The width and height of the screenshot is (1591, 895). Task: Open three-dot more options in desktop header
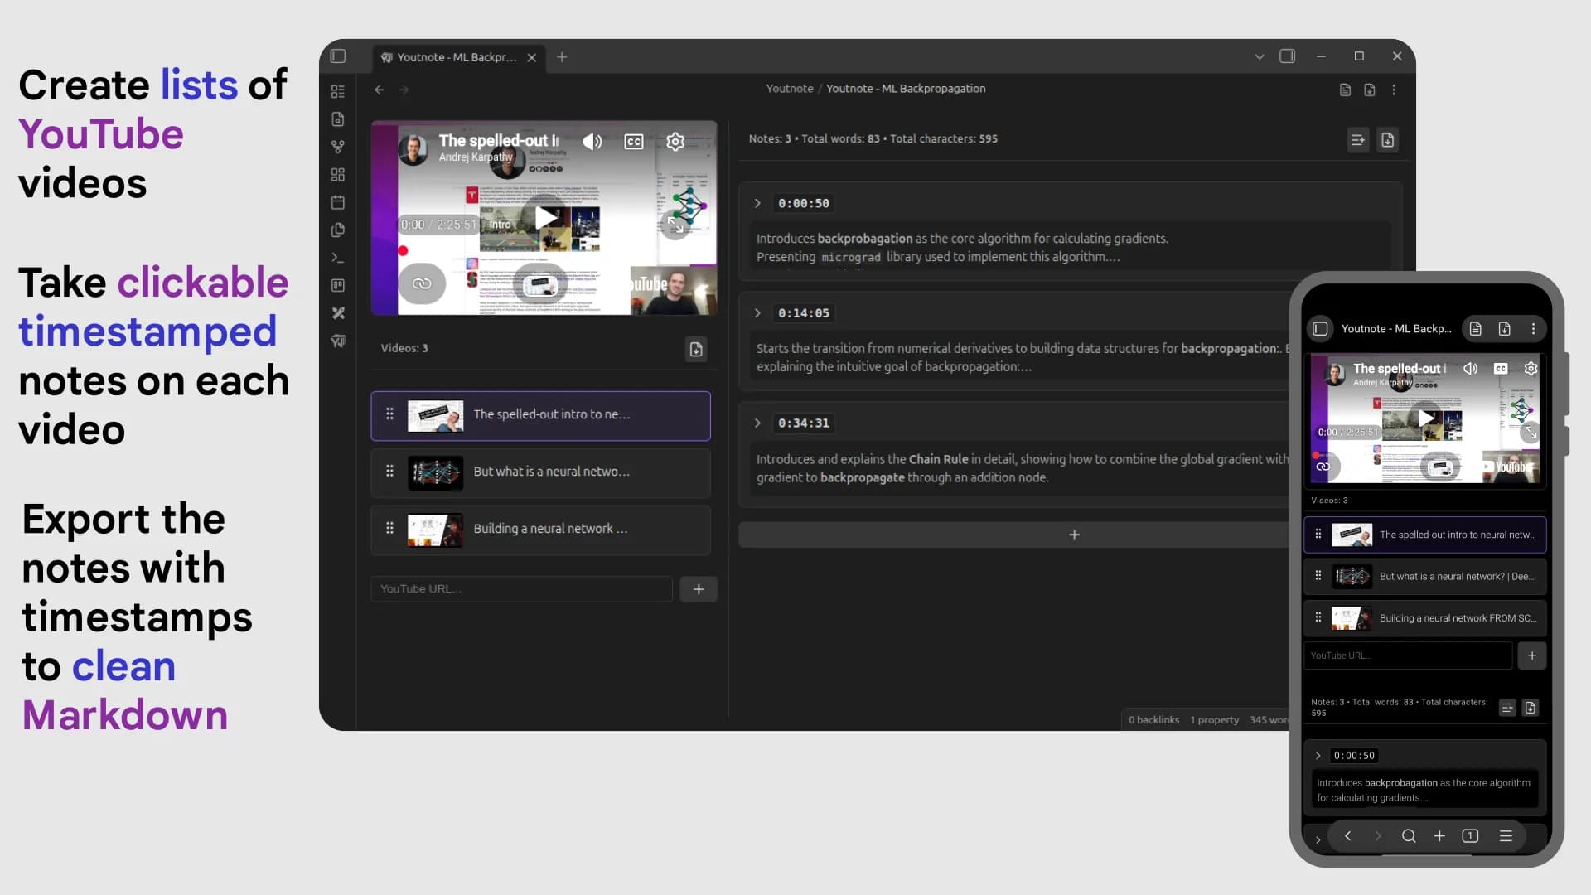click(x=1394, y=89)
